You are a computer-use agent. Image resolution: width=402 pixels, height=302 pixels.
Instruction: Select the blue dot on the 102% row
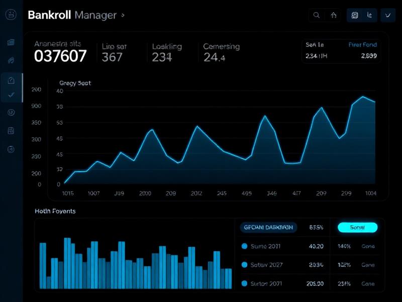244,265
